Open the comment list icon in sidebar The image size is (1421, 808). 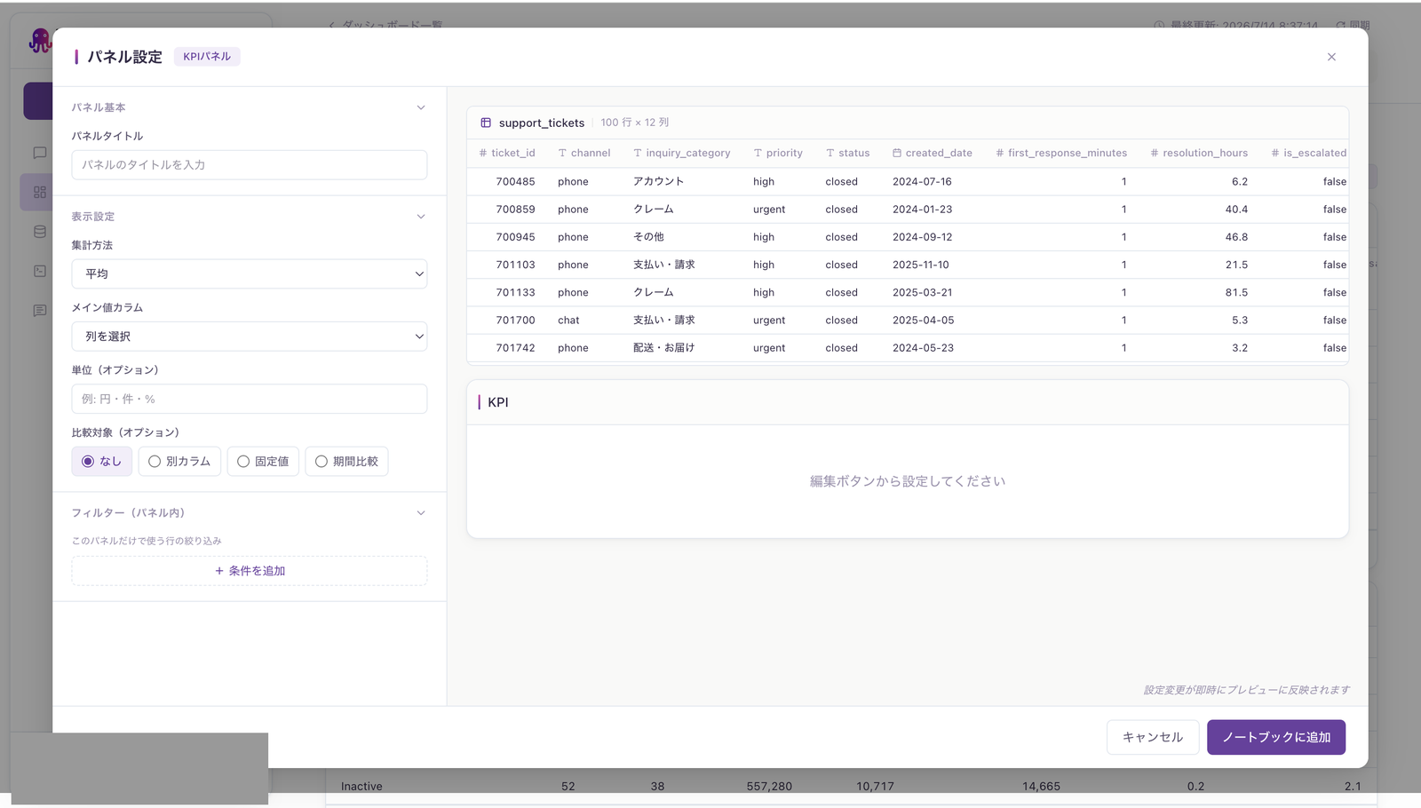point(40,311)
